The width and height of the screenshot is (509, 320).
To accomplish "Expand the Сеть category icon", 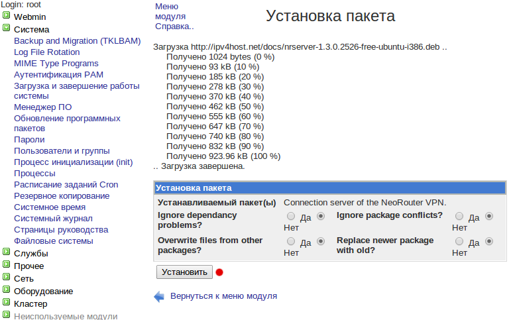I will coord(6,277).
